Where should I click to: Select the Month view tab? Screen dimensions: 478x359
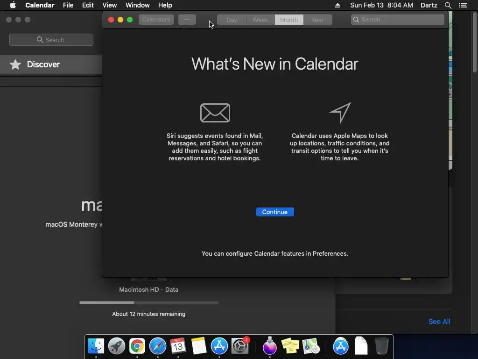pyautogui.click(x=289, y=20)
